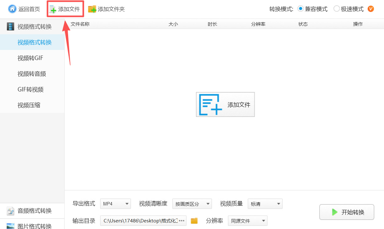
Task: Click the 输出目录 path field
Action: point(140,221)
